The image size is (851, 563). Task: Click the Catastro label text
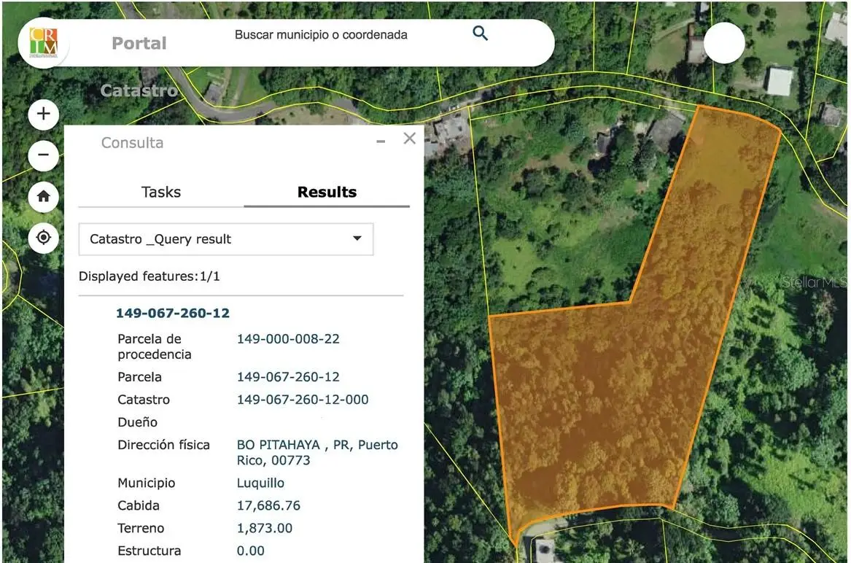coord(143,400)
